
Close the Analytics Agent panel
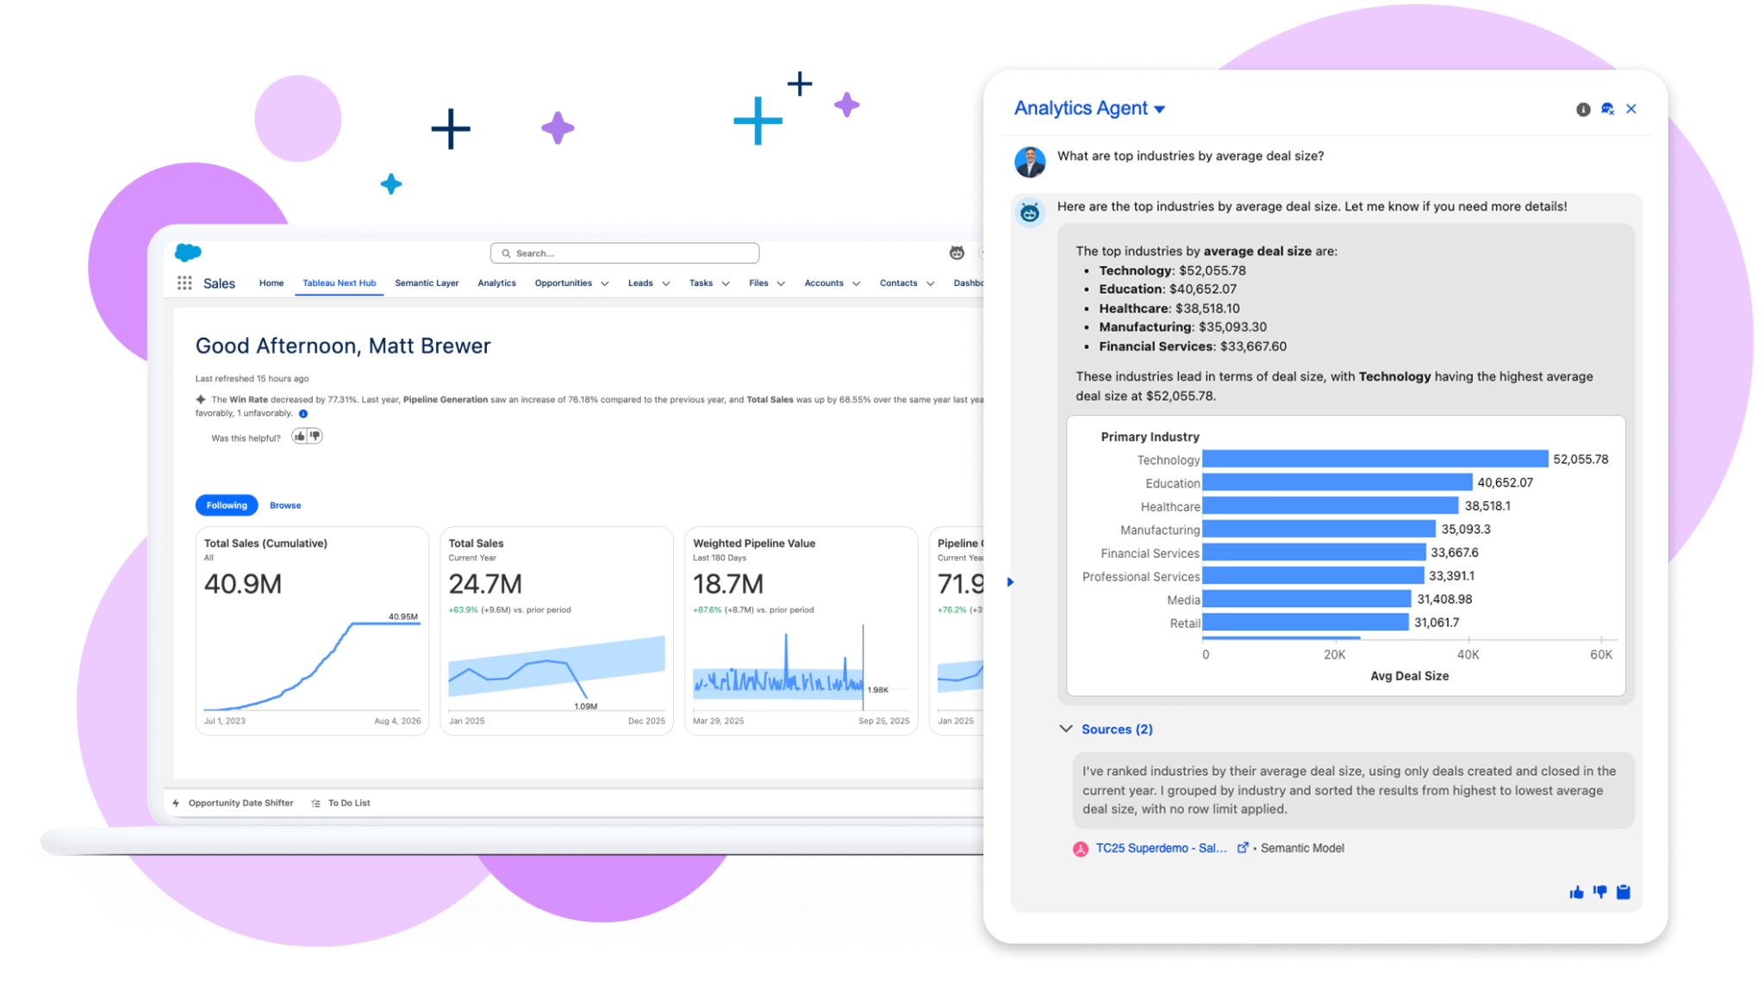point(1631,109)
